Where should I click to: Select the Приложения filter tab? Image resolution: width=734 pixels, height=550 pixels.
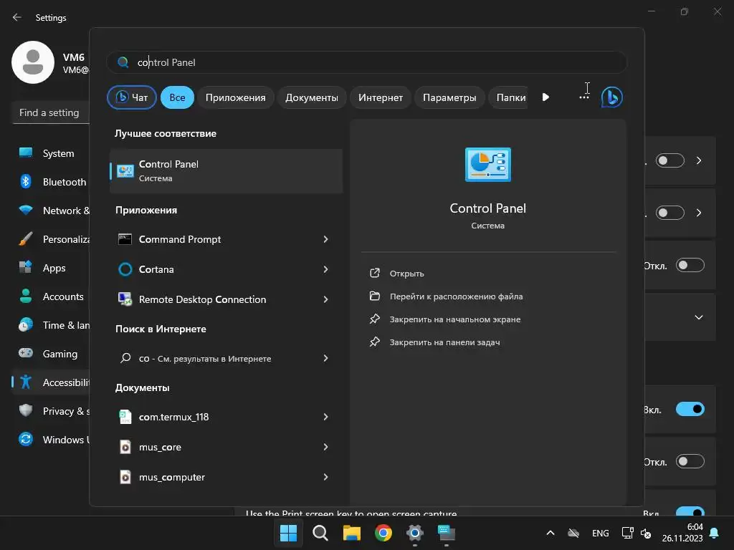(235, 97)
